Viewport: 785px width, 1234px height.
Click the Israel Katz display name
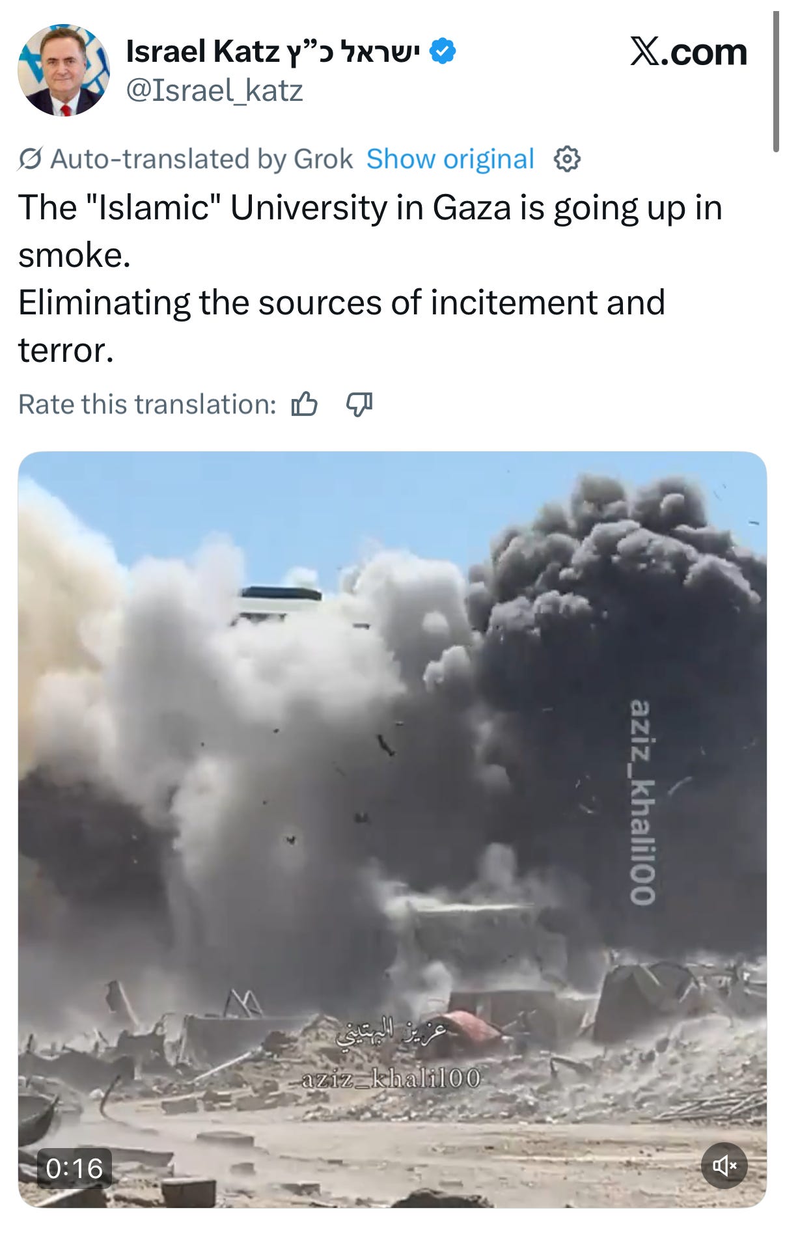tap(273, 51)
